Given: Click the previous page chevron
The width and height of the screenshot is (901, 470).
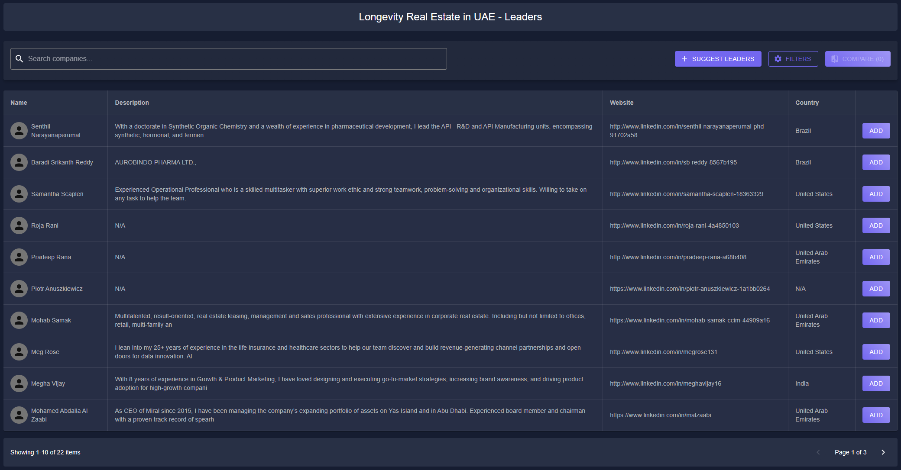Looking at the screenshot, I should tap(818, 452).
